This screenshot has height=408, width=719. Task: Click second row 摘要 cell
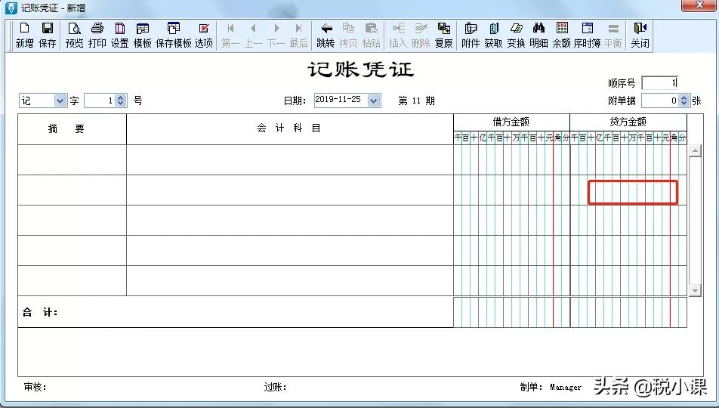tap(72, 190)
